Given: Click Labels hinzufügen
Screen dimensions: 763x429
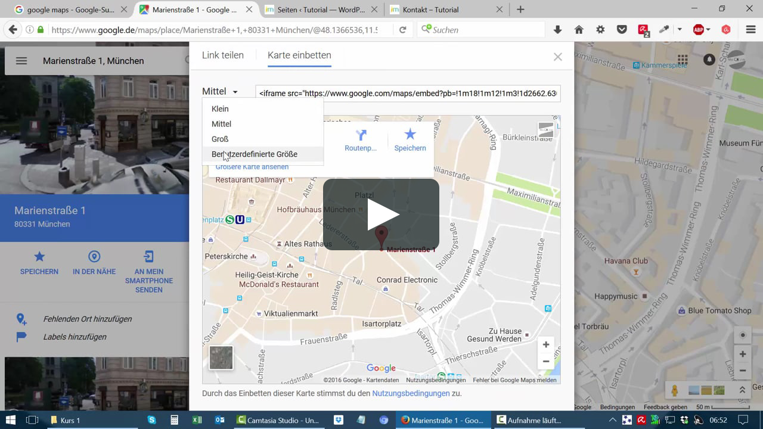Looking at the screenshot, I should (75, 337).
